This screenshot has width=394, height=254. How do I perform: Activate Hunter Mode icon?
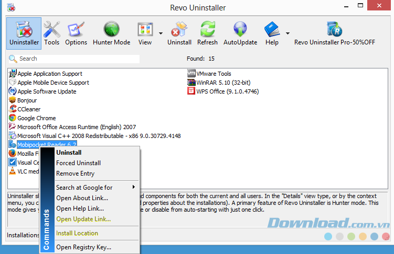tap(111, 33)
